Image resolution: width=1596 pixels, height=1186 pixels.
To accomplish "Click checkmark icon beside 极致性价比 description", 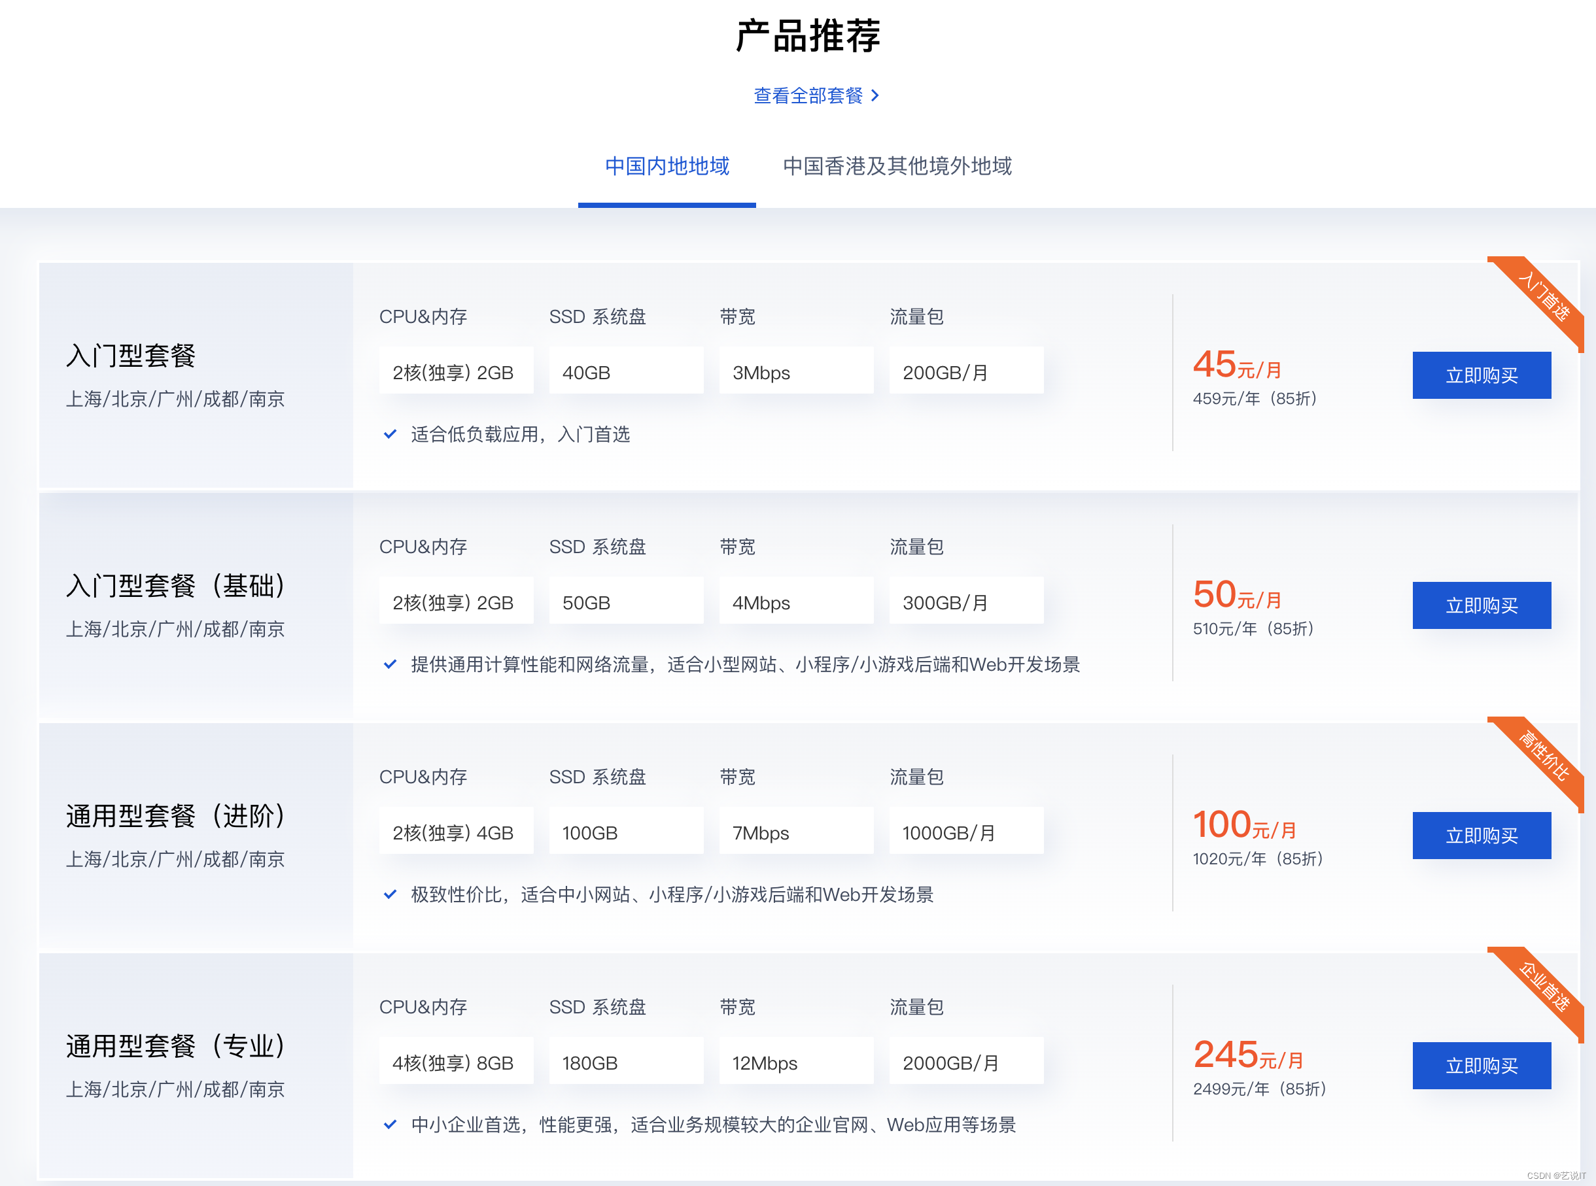I will pyautogui.click(x=390, y=894).
